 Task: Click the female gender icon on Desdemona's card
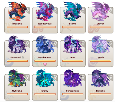(x=55, y=43)
